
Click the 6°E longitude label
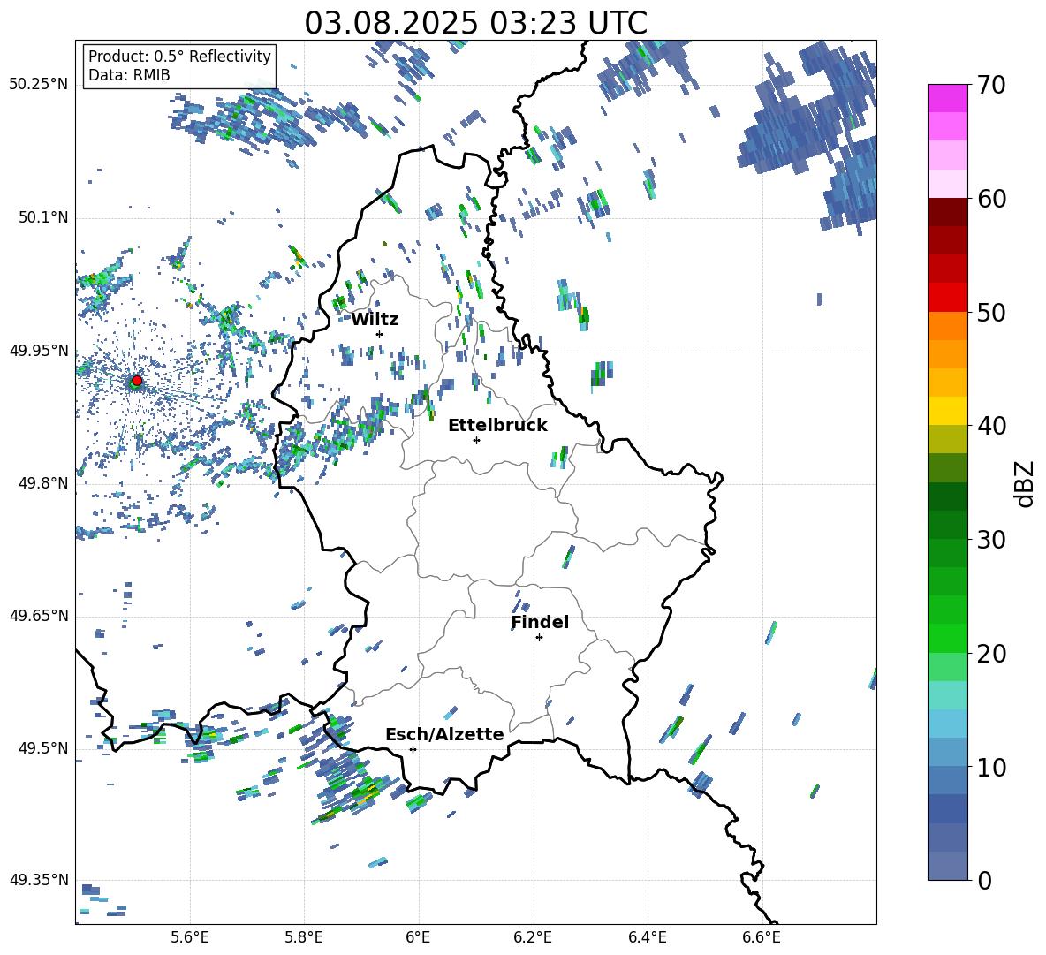pos(418,937)
